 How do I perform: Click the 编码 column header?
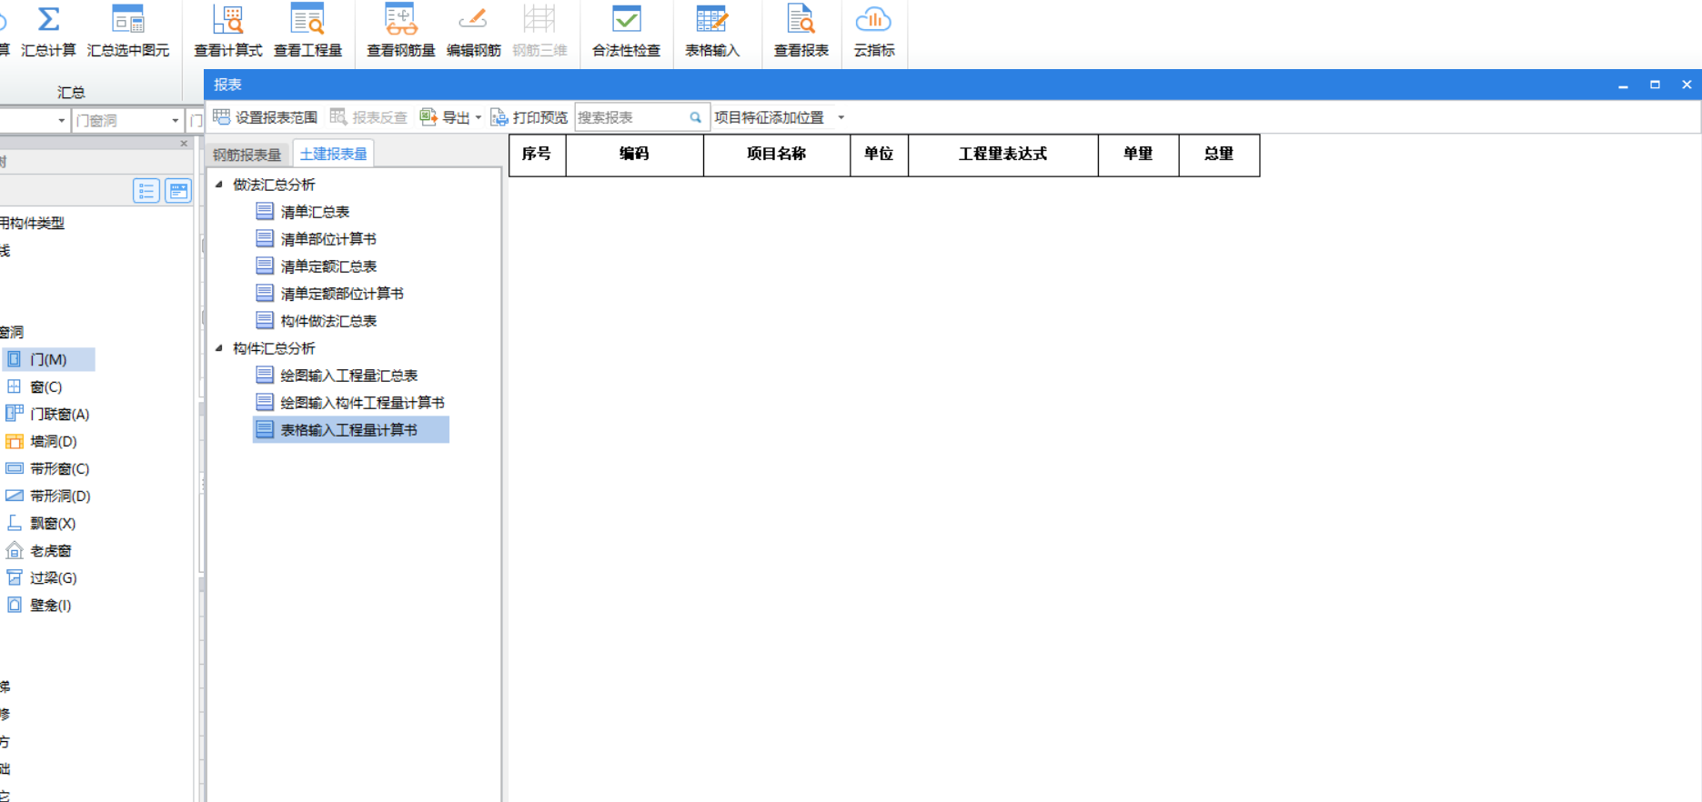pyautogui.click(x=634, y=155)
